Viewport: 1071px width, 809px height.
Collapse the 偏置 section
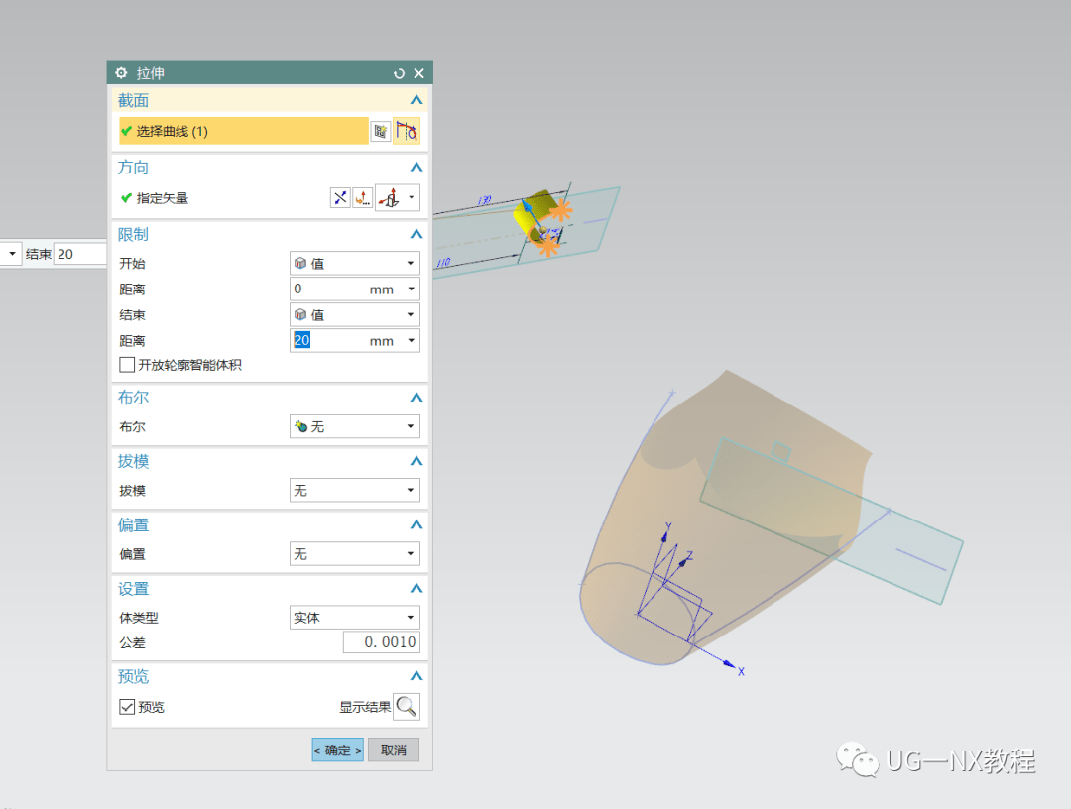(416, 525)
